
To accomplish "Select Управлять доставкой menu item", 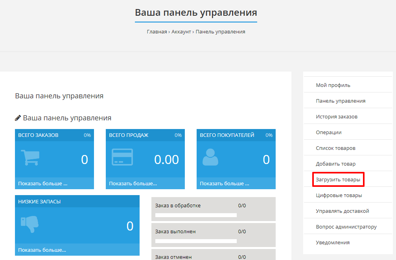I will click(x=342, y=211).
